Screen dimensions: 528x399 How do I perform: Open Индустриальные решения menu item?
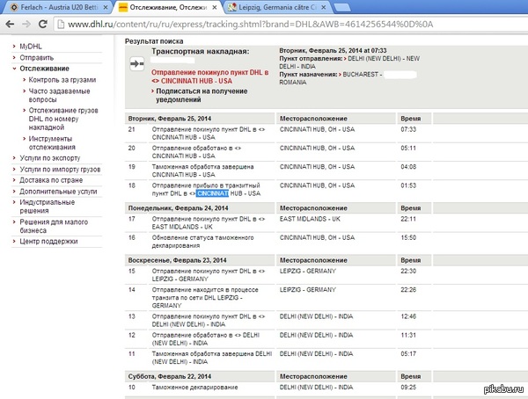[48, 207]
